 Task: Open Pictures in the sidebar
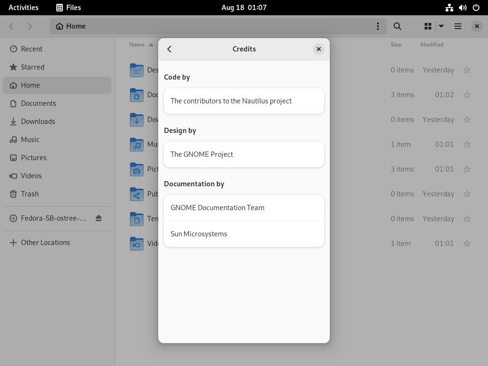point(57,157)
